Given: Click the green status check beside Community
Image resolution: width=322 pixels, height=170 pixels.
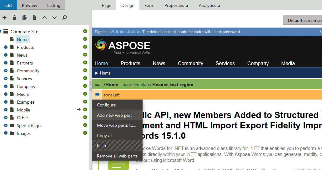Looking at the screenshot, I should [85, 70].
